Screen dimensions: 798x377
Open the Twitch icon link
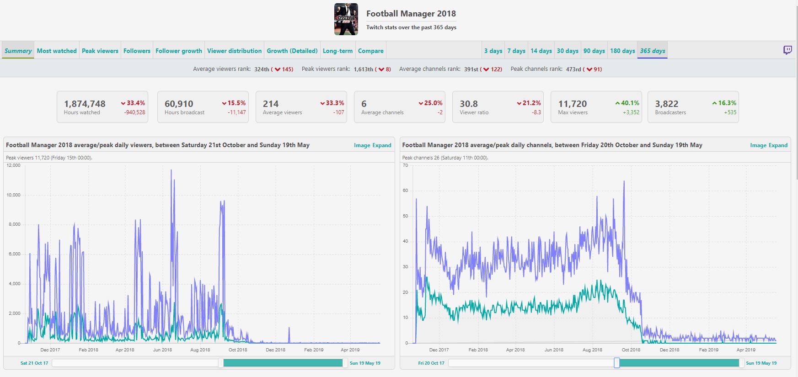(x=787, y=50)
